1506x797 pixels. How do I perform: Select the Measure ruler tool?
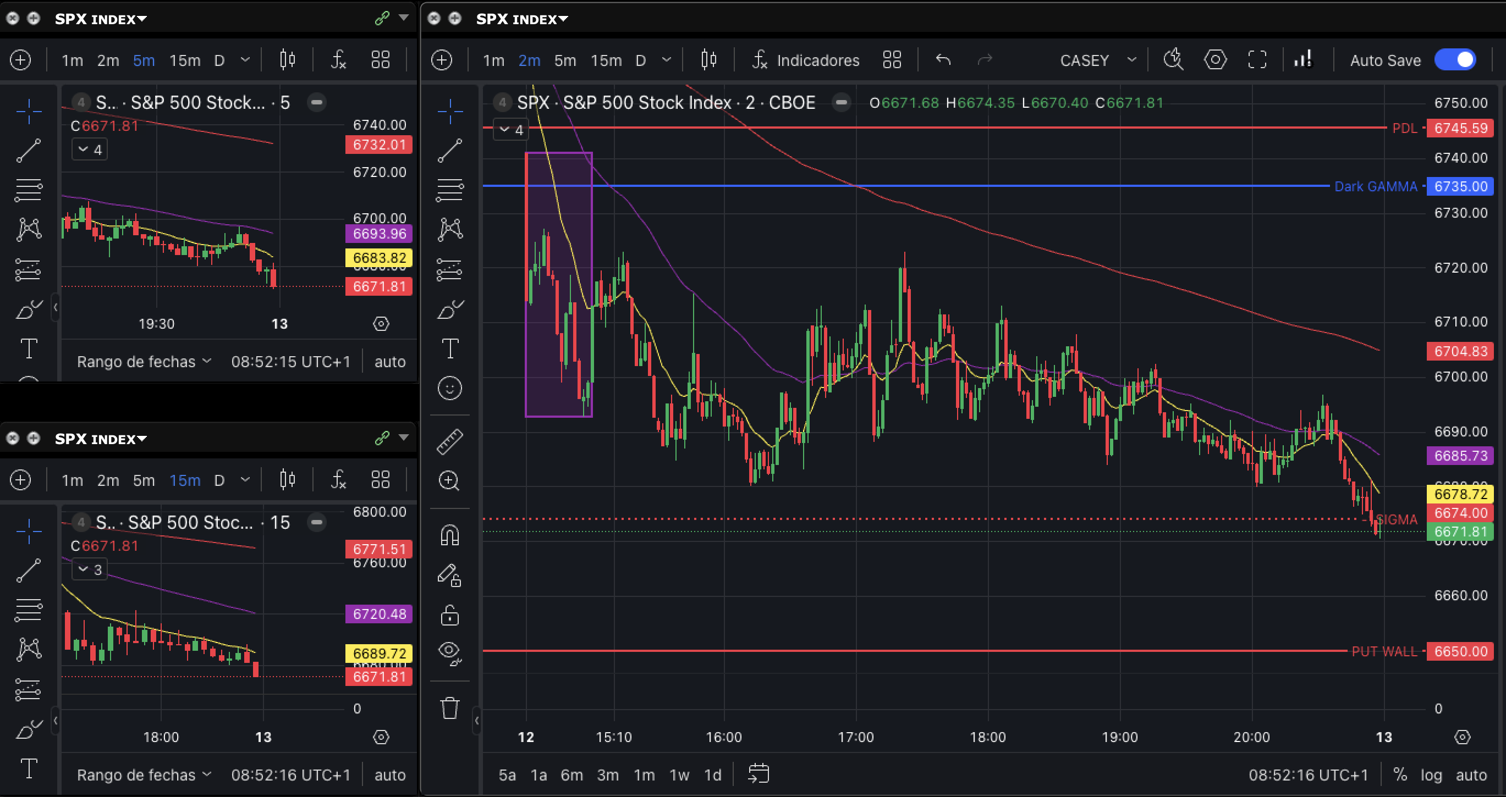pos(450,441)
